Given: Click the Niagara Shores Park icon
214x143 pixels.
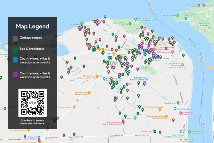Looking at the screenshot, I should [x=16, y=44].
